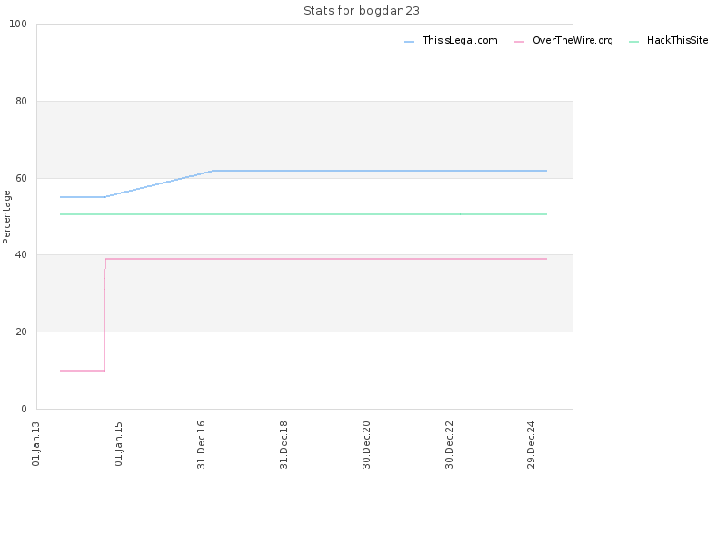Click the green HackThisSite legend line marker
The height and width of the screenshot is (545, 727).
(633, 42)
